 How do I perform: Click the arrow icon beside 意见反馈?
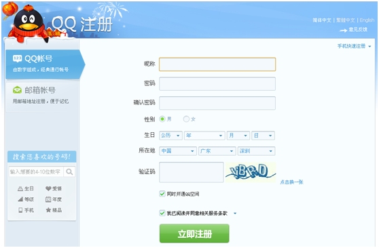[x=343, y=30]
